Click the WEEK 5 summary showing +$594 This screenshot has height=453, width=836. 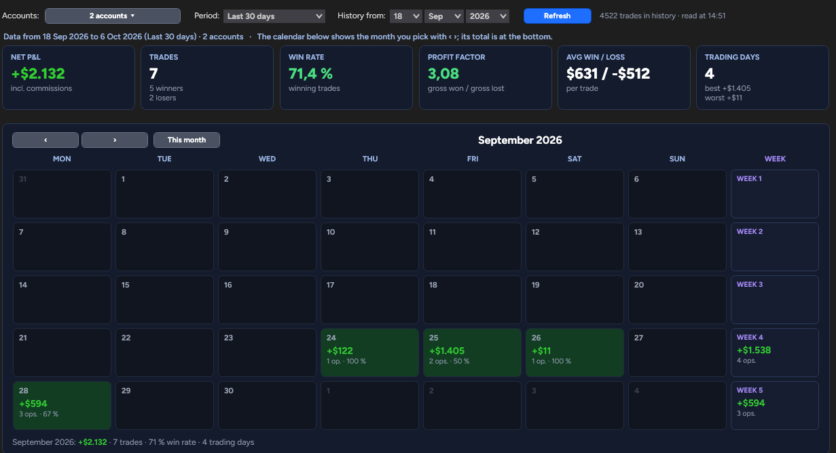(x=775, y=406)
